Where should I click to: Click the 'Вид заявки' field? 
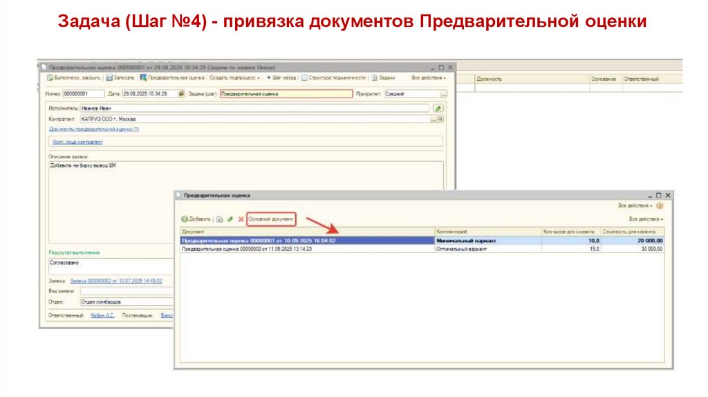tap(127, 291)
